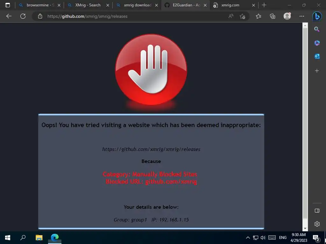Click the scrollbar down arrow
This screenshot has width=326, height=244.
pos(305,229)
